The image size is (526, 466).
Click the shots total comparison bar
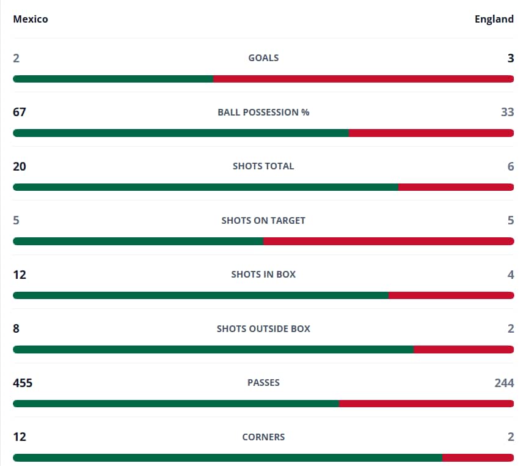263,187
